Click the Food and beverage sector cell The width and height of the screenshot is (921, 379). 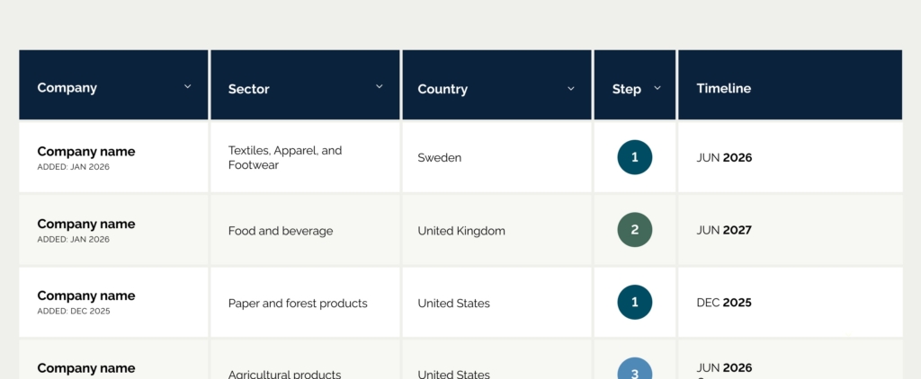(281, 231)
